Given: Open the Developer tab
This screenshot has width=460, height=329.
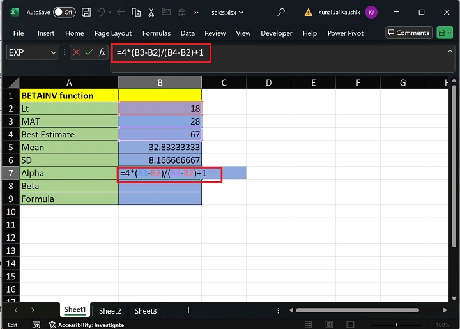Looking at the screenshot, I should point(277,33).
